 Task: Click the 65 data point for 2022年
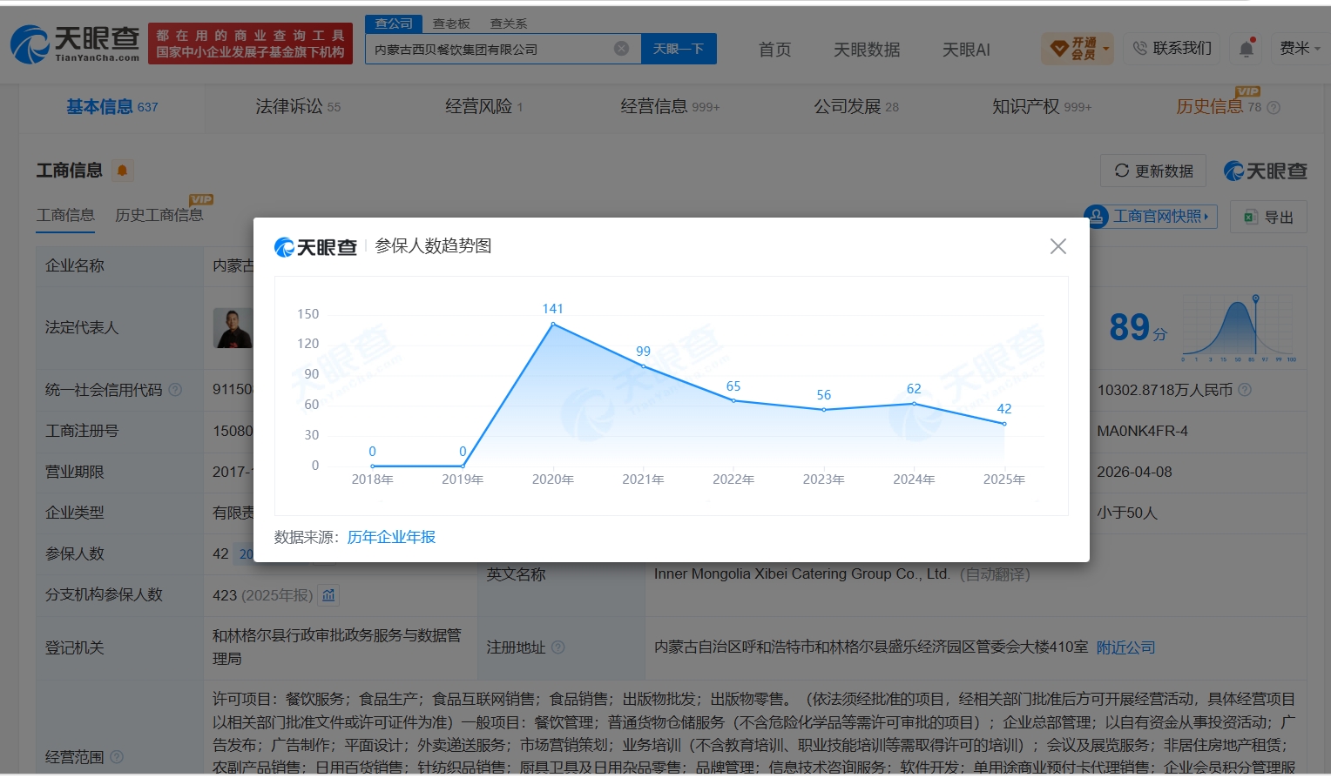(x=733, y=400)
